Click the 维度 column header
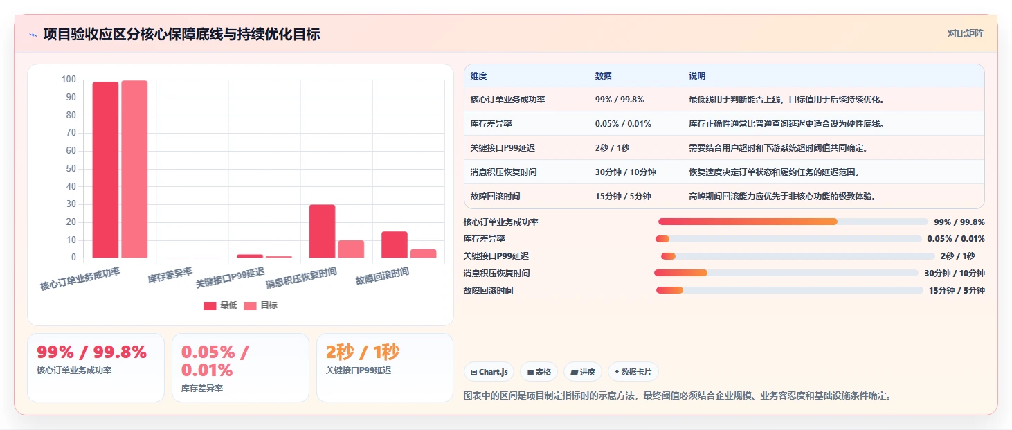1012x430 pixels. pos(478,76)
